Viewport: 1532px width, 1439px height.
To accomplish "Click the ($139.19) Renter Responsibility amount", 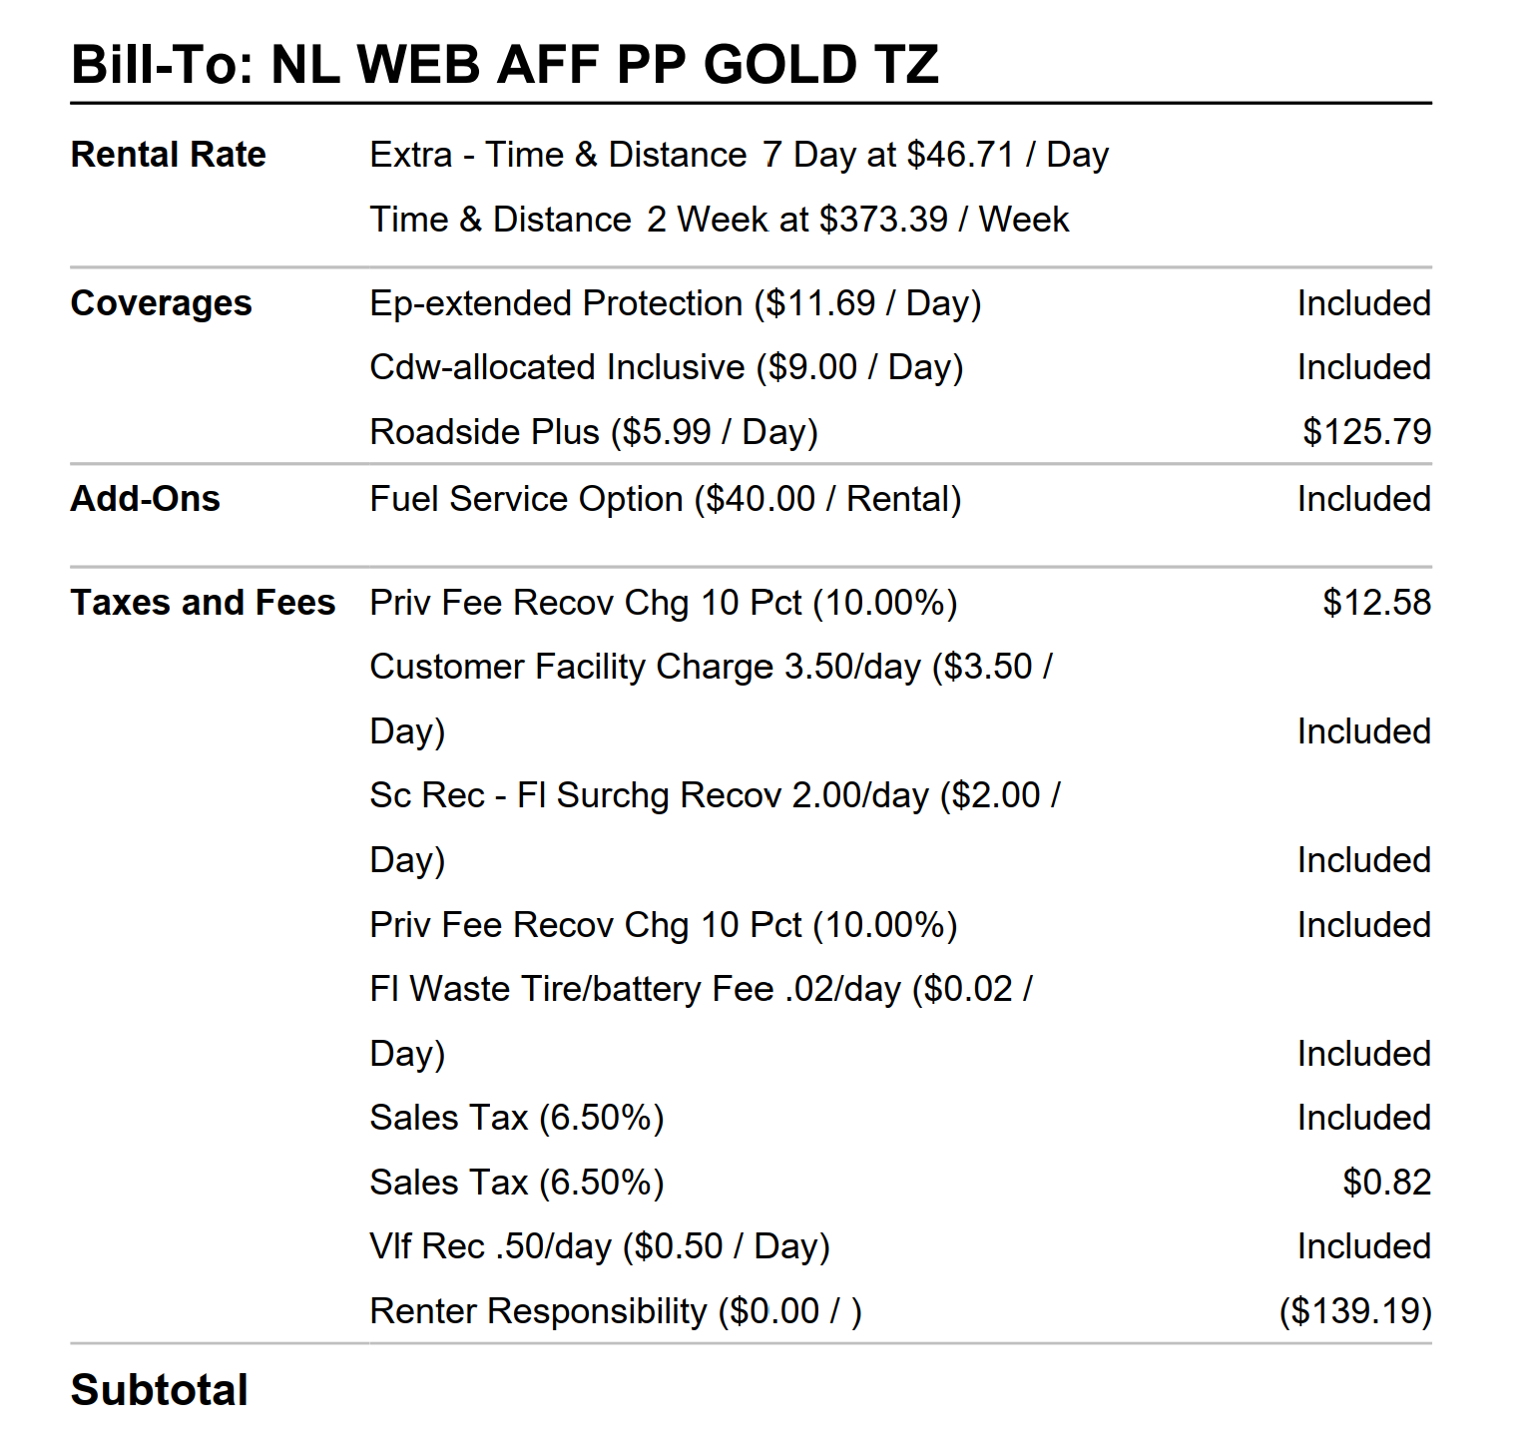I will pyautogui.click(x=1355, y=1311).
